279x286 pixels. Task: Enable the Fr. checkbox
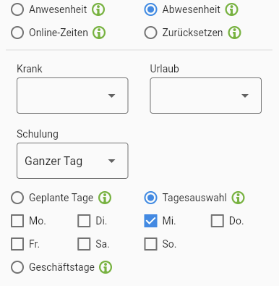pyautogui.click(x=17, y=244)
